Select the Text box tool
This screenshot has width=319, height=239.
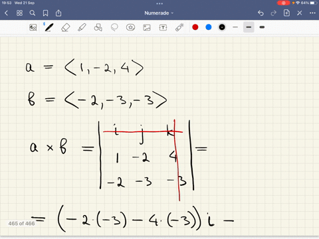[x=163, y=27]
